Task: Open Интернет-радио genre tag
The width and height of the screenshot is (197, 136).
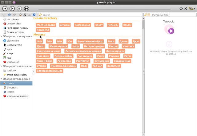Action: pyautogui.click(x=94, y=46)
